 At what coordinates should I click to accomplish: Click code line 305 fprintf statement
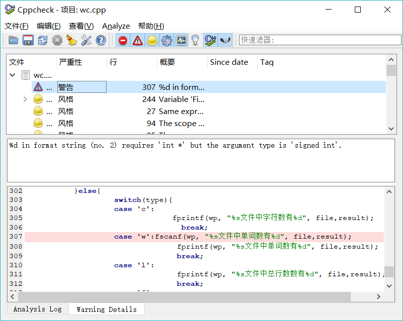pyautogui.click(x=273, y=218)
